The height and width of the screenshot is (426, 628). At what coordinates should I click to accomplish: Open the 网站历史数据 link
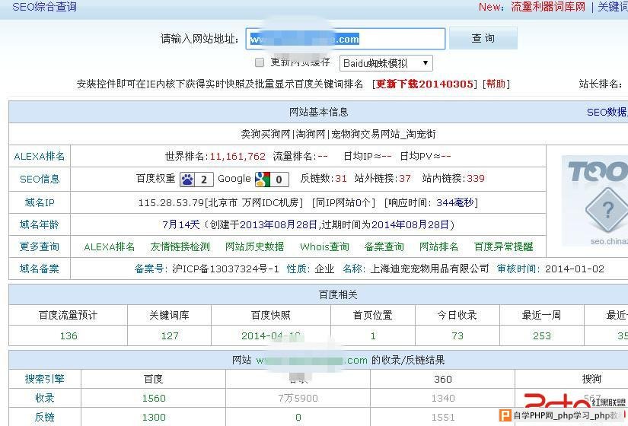[255, 246]
